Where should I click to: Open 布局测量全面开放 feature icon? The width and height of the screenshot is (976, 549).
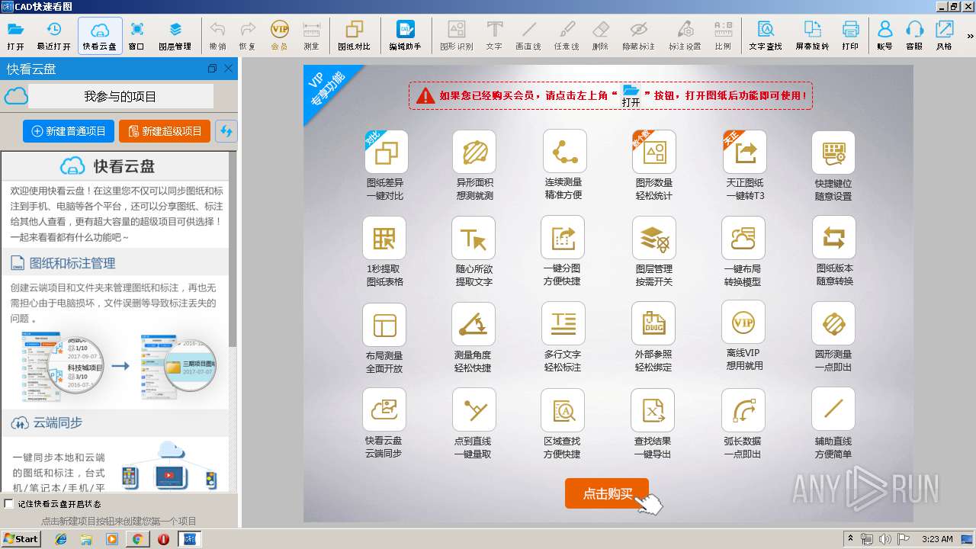point(384,324)
